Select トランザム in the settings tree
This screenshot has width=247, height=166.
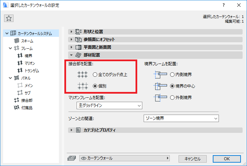(32, 71)
